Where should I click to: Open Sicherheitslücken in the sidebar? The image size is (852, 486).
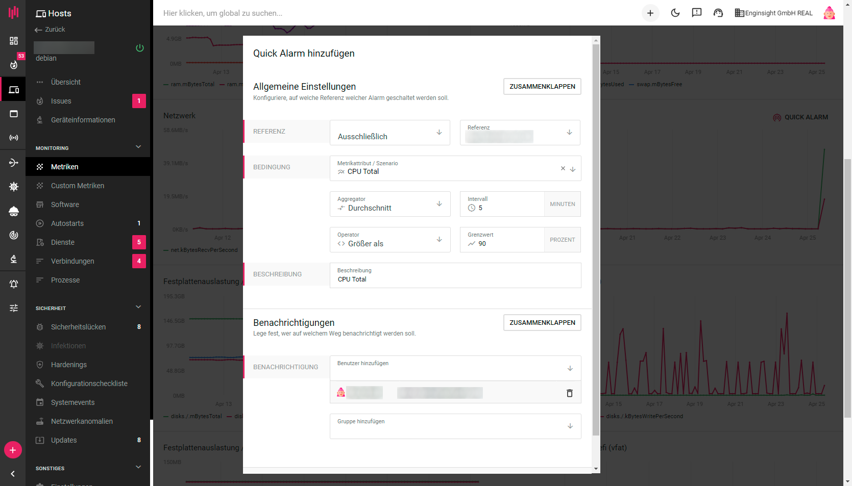[x=78, y=327]
